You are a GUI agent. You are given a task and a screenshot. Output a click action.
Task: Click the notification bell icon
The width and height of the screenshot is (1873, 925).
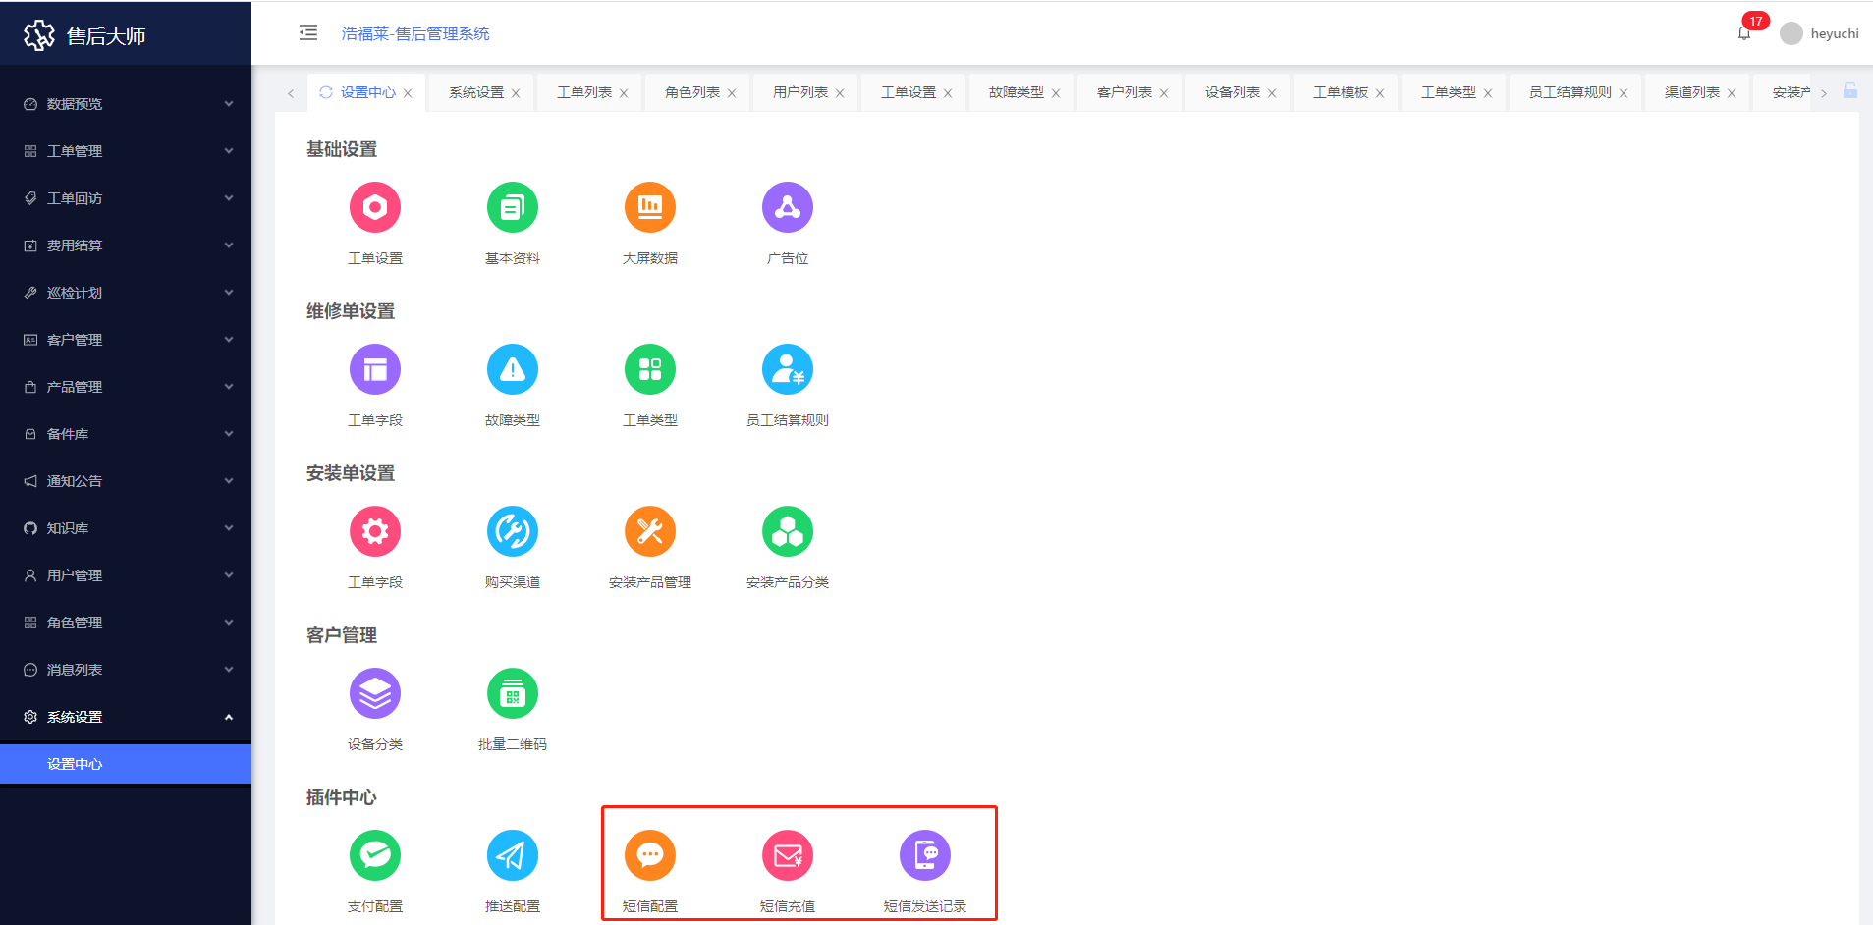[x=1744, y=33]
